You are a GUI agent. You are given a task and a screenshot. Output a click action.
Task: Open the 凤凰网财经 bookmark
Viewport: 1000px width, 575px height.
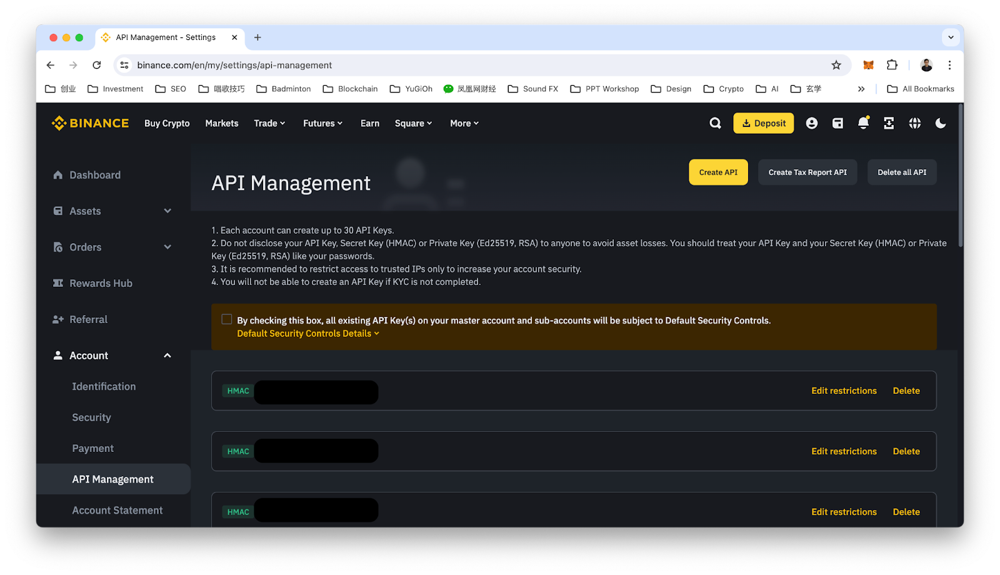(469, 89)
